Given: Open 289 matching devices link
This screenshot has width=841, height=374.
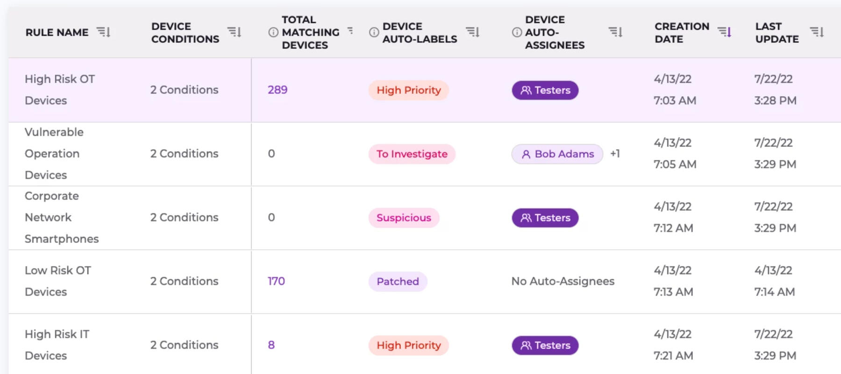Looking at the screenshot, I should 278,90.
